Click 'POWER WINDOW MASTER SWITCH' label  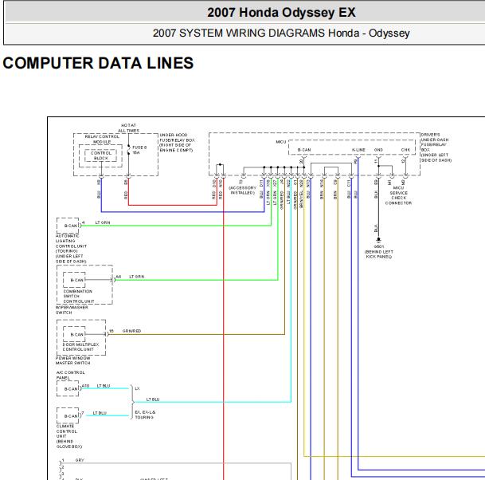(x=73, y=360)
